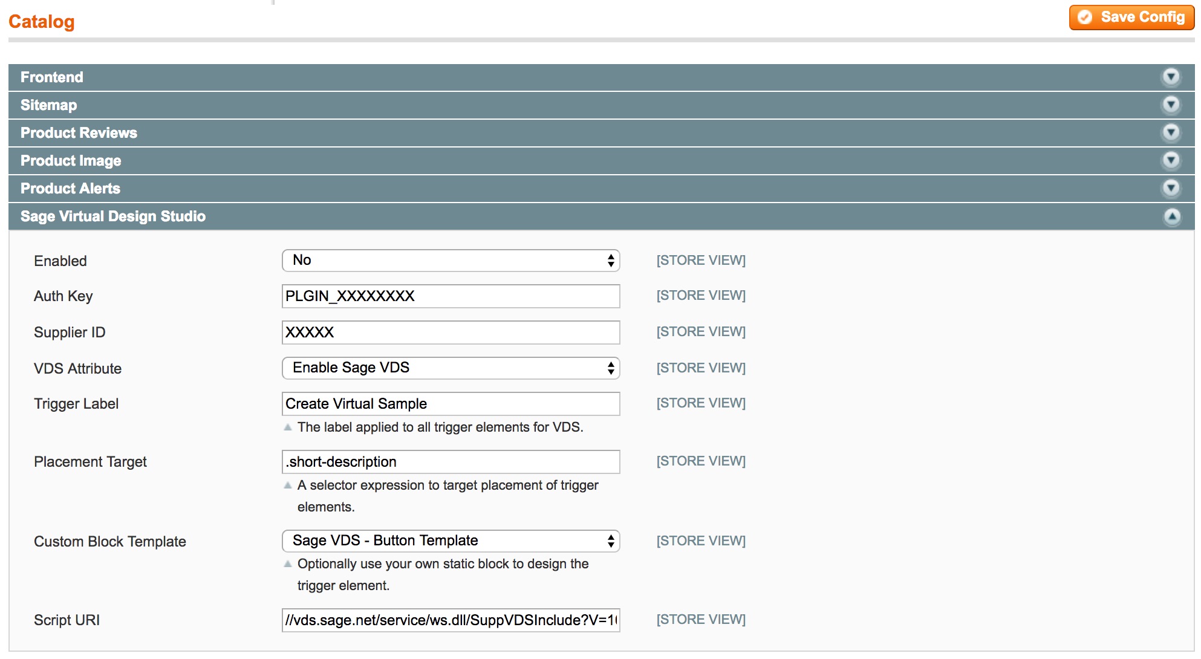This screenshot has width=1201, height=659.
Task: Click STORE VIEW scope next to Script URI
Action: tap(701, 620)
